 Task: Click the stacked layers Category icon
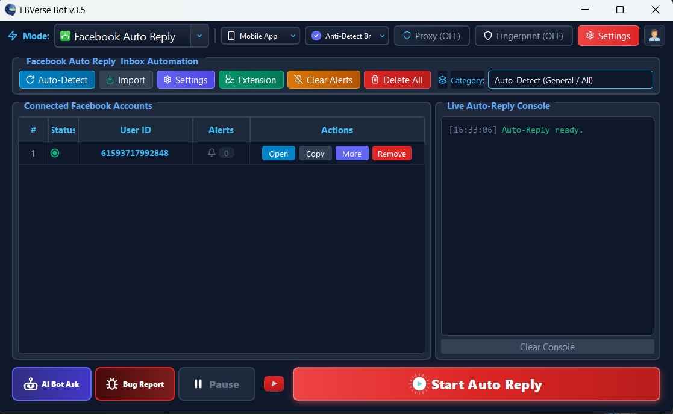coord(442,80)
